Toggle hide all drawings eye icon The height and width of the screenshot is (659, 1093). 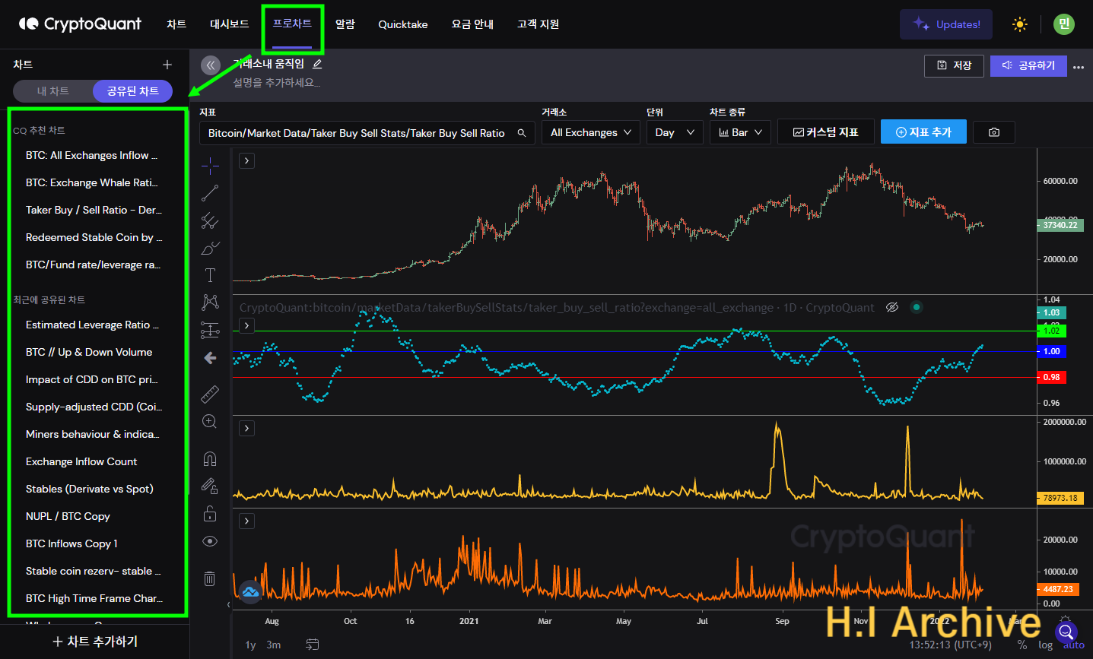click(x=210, y=541)
